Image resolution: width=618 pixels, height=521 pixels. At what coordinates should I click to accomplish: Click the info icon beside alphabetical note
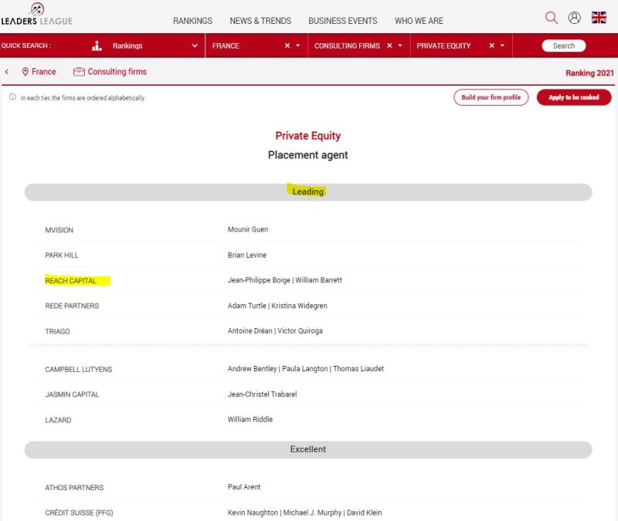pyautogui.click(x=12, y=98)
